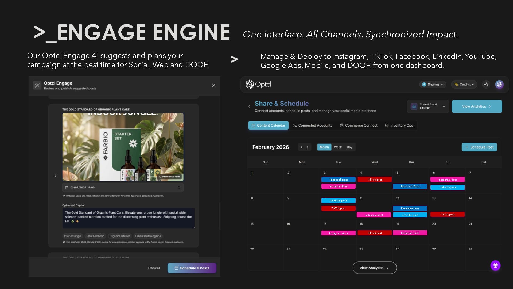Click the outlined View Analytics button at bottom
Image resolution: width=513 pixels, height=289 pixels.
click(375, 268)
